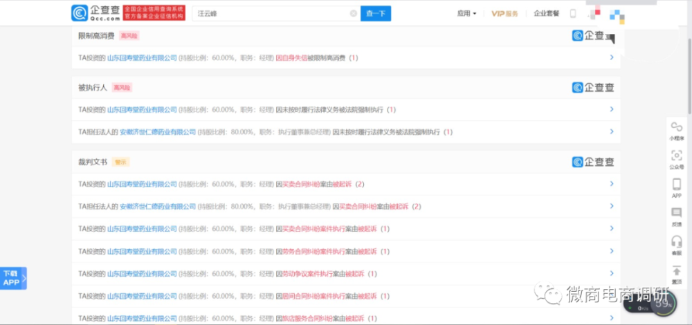Open 安徽济世仁德药业有限公司 link in 被执行人

click(158, 132)
